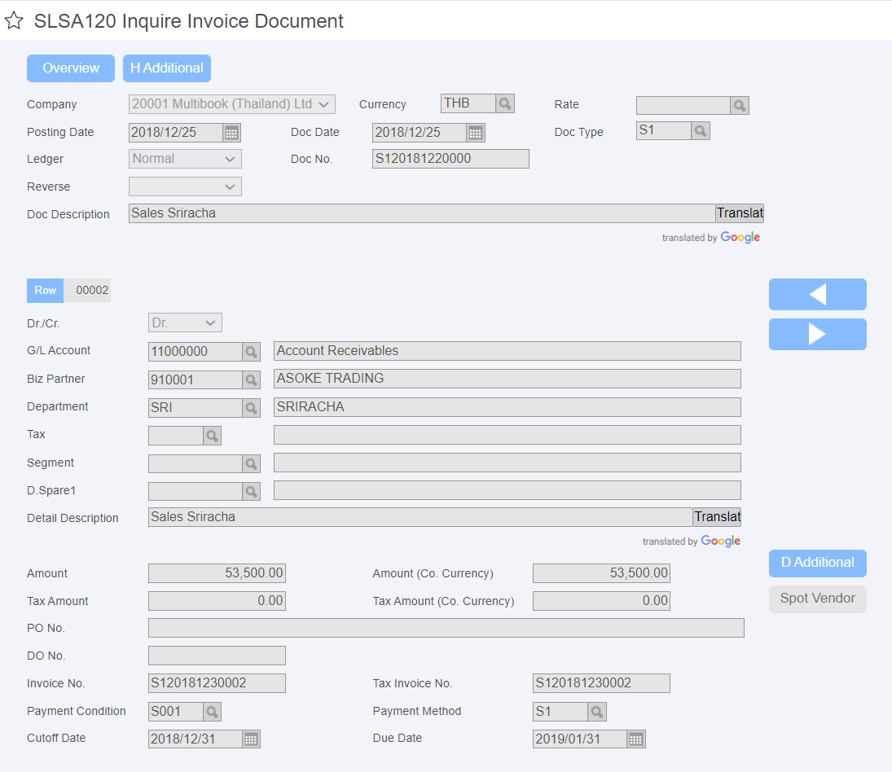Click the Tax Amount (Co. Currency) field

click(x=601, y=601)
